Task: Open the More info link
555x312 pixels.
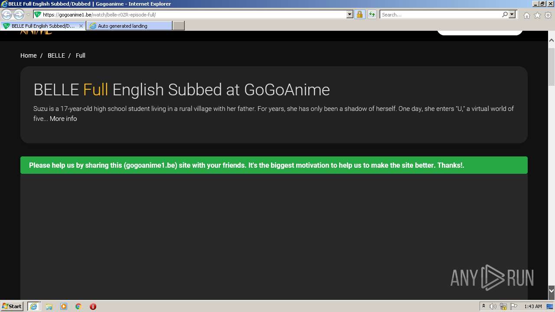Action: point(63,119)
